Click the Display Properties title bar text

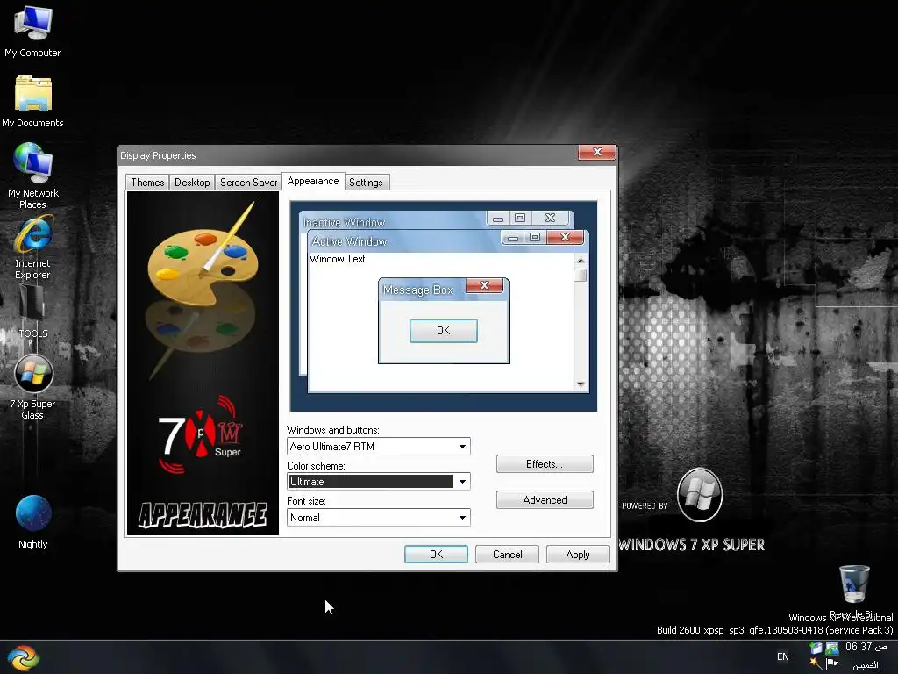[x=158, y=155]
